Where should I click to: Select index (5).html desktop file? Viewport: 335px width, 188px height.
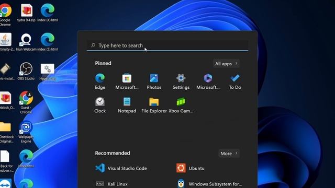(48, 42)
